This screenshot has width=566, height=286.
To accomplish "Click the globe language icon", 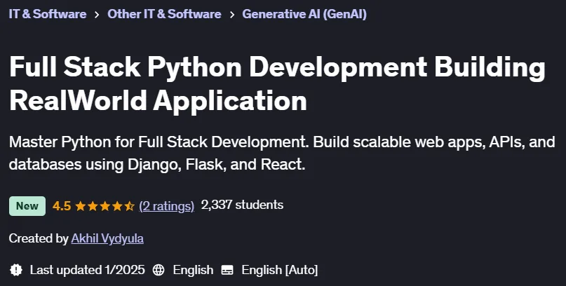I will 159,270.
